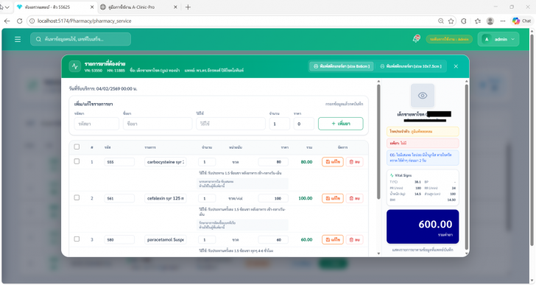The height and width of the screenshot is (285, 536).
Task: Click the delete button for cefalexin
Action: click(354, 198)
